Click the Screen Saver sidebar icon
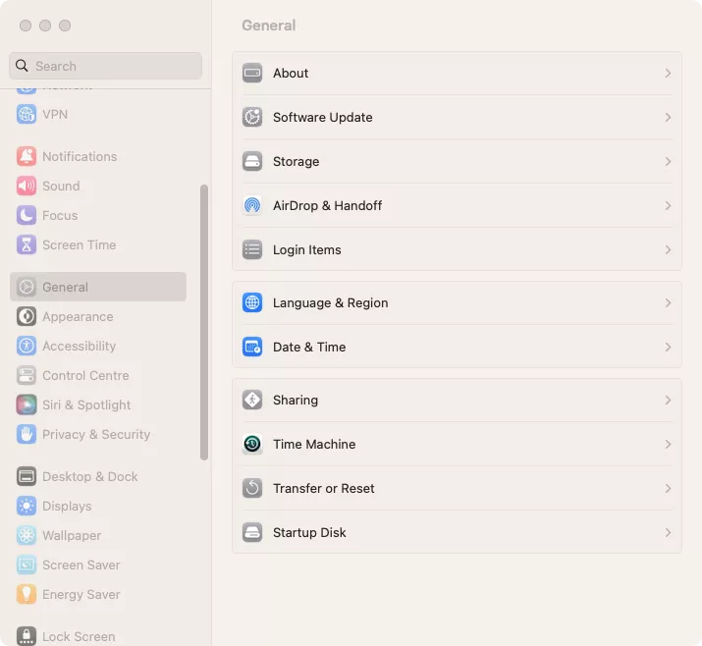Viewport: 702px width, 646px height. tap(27, 565)
